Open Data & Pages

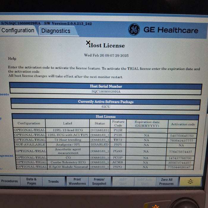click(x=31, y=181)
